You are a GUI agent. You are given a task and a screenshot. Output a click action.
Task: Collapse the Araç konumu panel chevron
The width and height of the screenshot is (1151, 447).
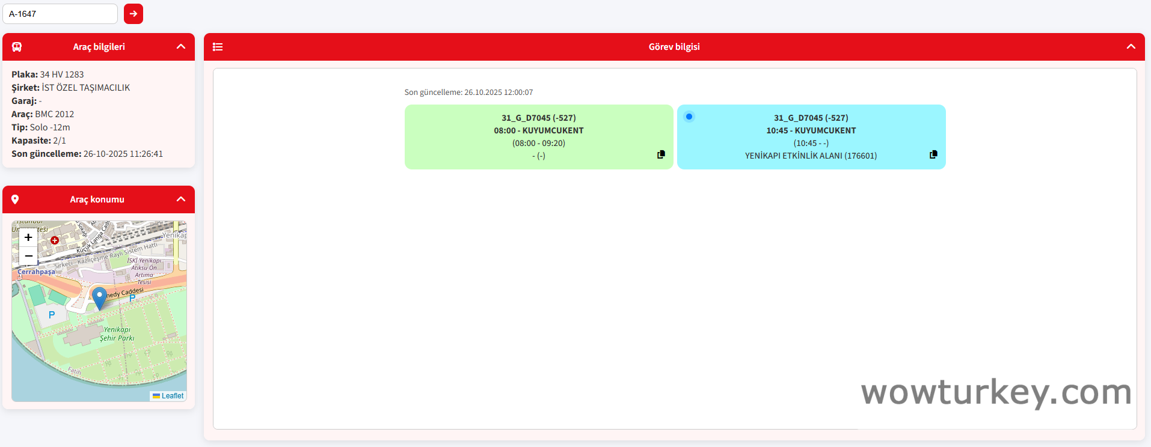point(181,199)
